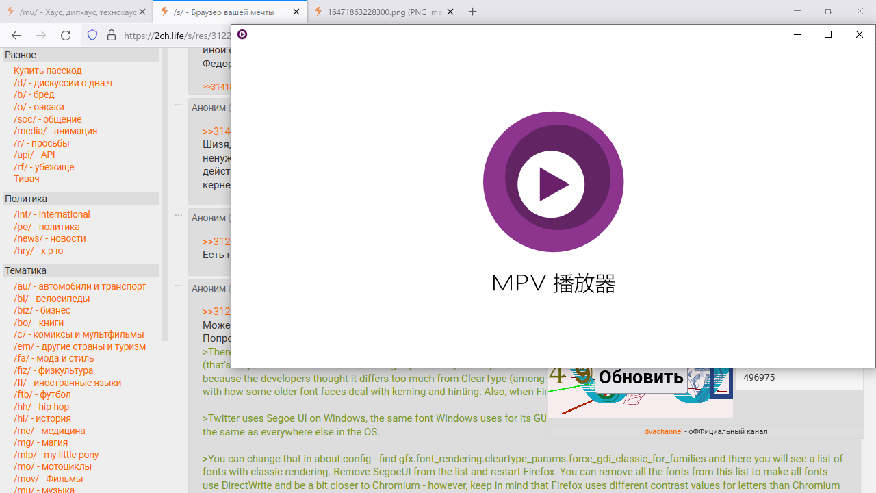
Task: Open /fl/ - иностранные языки board
Action: (x=68, y=383)
